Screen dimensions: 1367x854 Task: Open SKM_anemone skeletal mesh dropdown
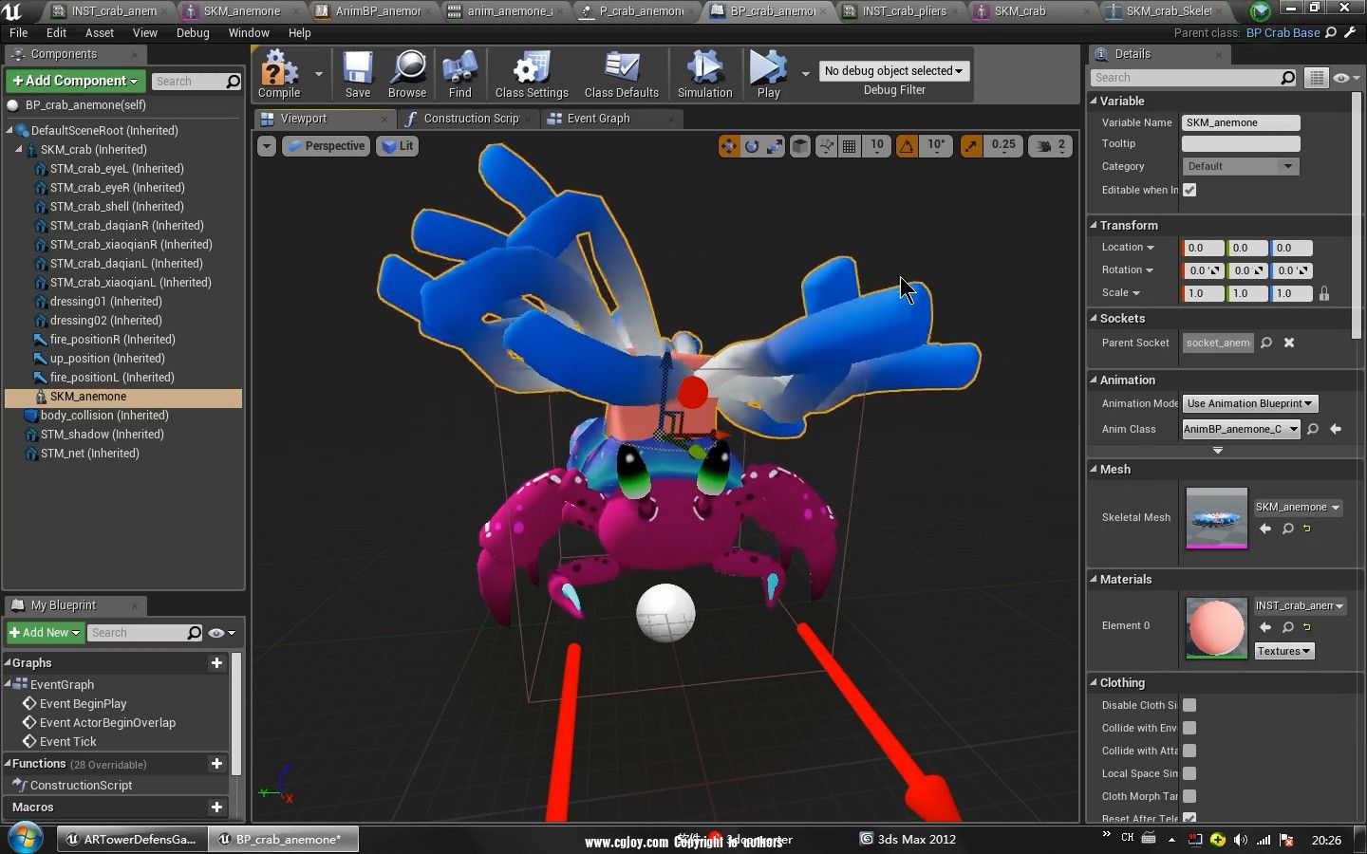point(1298,507)
